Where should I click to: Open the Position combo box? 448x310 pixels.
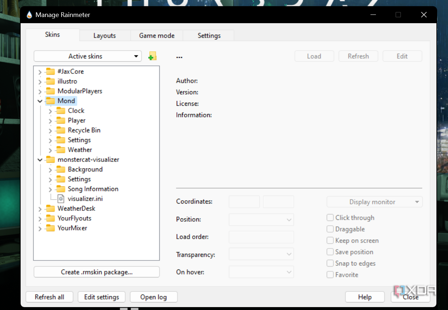coord(261,219)
